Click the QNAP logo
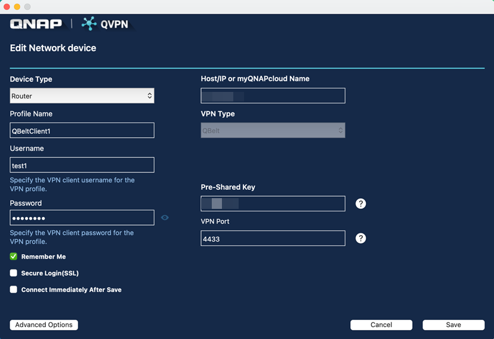494x339 pixels. click(36, 24)
